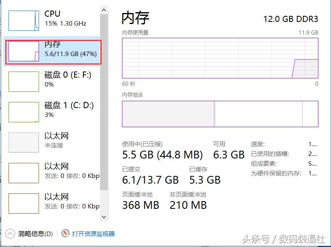Click the CPU usage mini graph thumbnail
Screen dimensions: 331x247
(24, 20)
